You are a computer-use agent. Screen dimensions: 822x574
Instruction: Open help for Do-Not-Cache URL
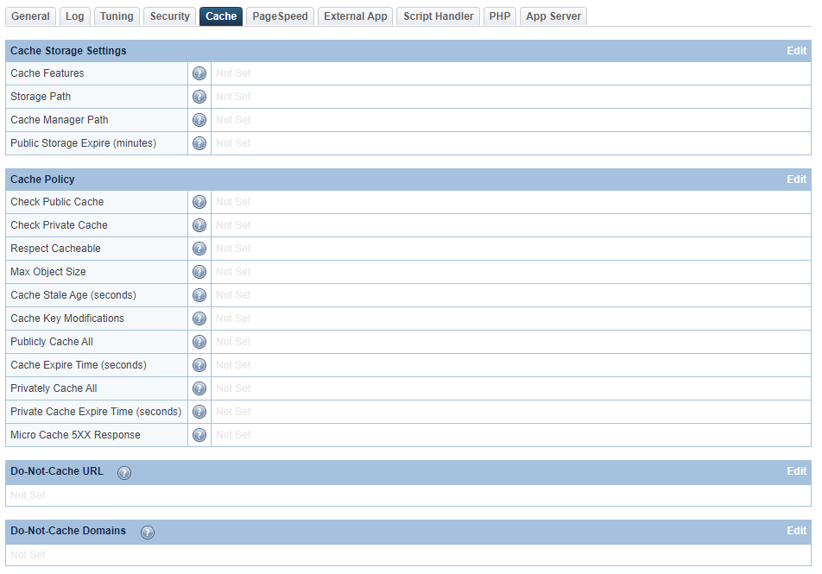tap(124, 472)
